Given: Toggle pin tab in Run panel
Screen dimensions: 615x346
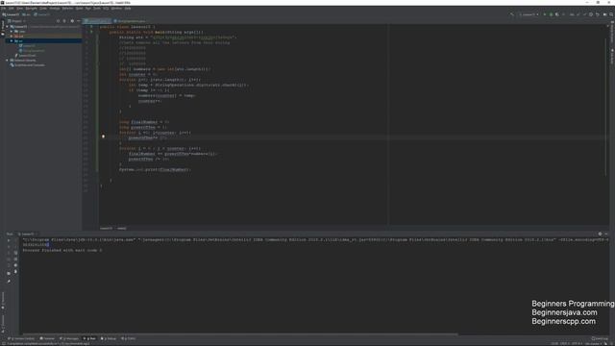Looking at the screenshot, I should 9,282.
